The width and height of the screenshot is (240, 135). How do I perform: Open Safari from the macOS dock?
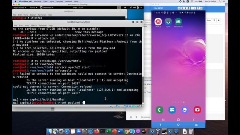(x=67, y=131)
